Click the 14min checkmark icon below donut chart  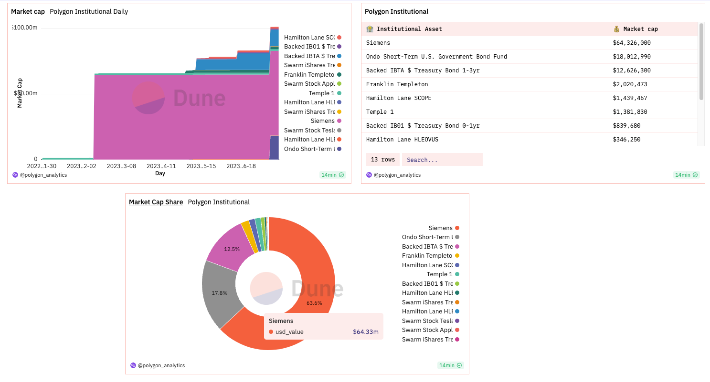point(459,365)
